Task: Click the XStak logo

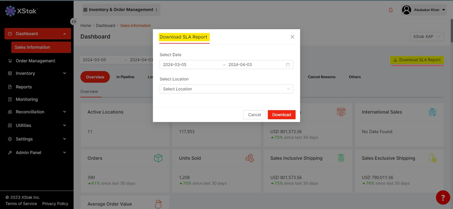Action: [x=21, y=11]
